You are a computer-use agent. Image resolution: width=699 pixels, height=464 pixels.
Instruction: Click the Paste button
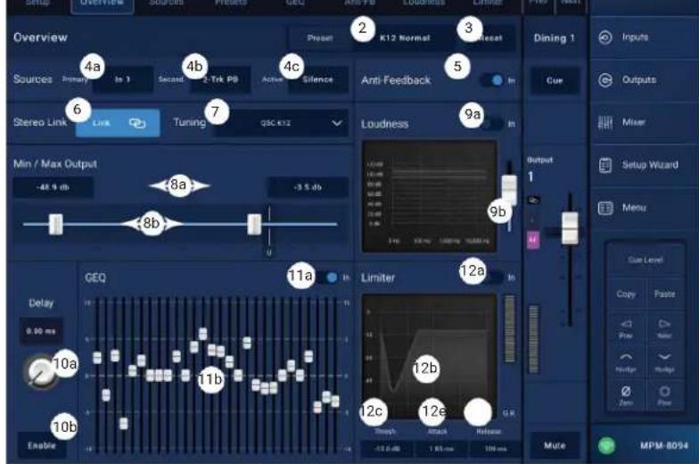(664, 294)
